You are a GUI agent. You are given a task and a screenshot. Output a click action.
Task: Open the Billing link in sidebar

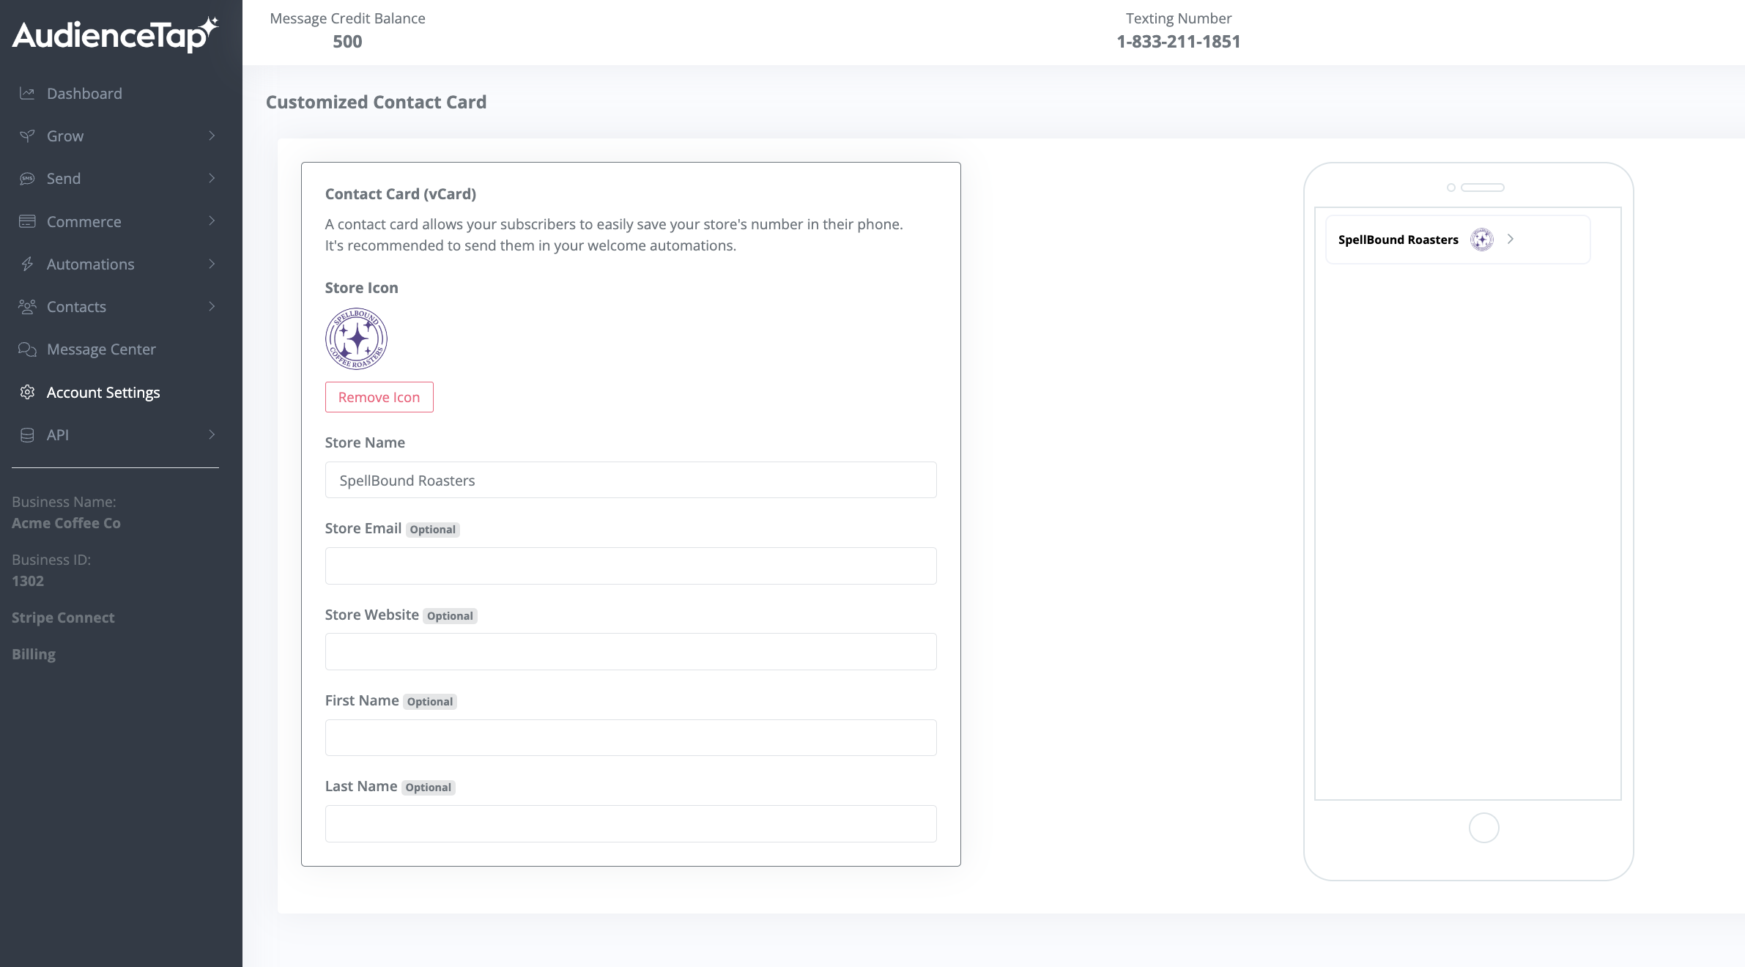(34, 654)
